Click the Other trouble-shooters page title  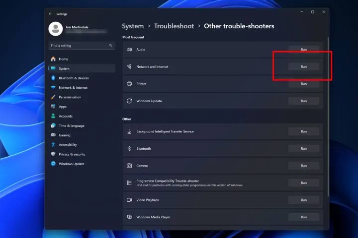pyautogui.click(x=239, y=26)
